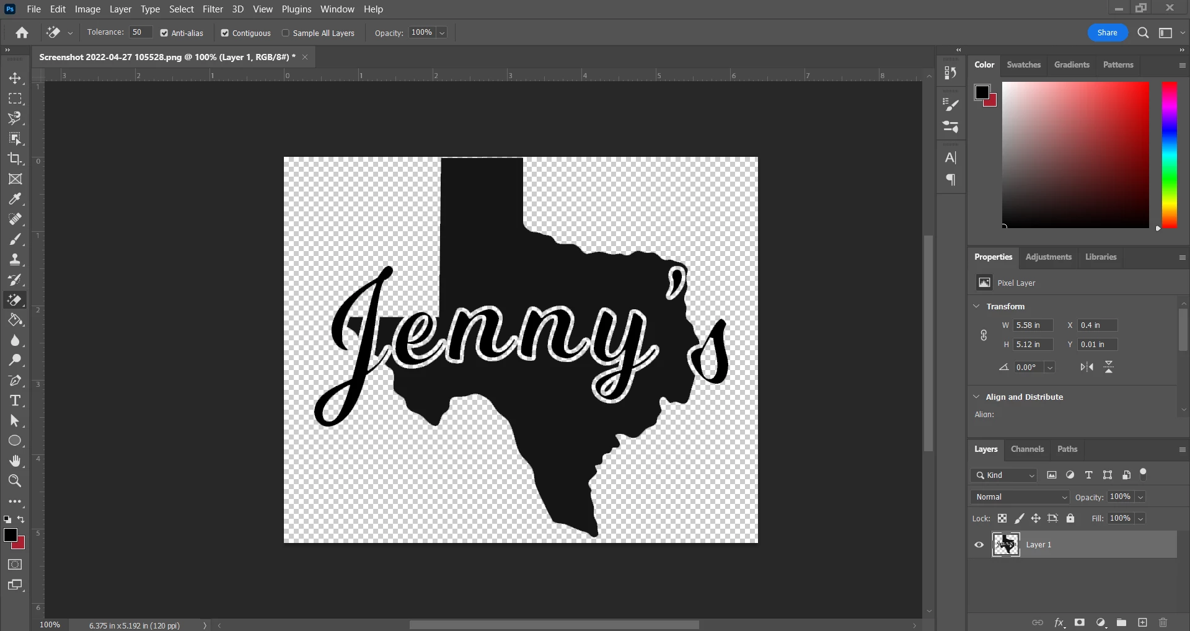This screenshot has height=631, width=1190.
Task: Select the Zoom tool
Action: pos(15,480)
